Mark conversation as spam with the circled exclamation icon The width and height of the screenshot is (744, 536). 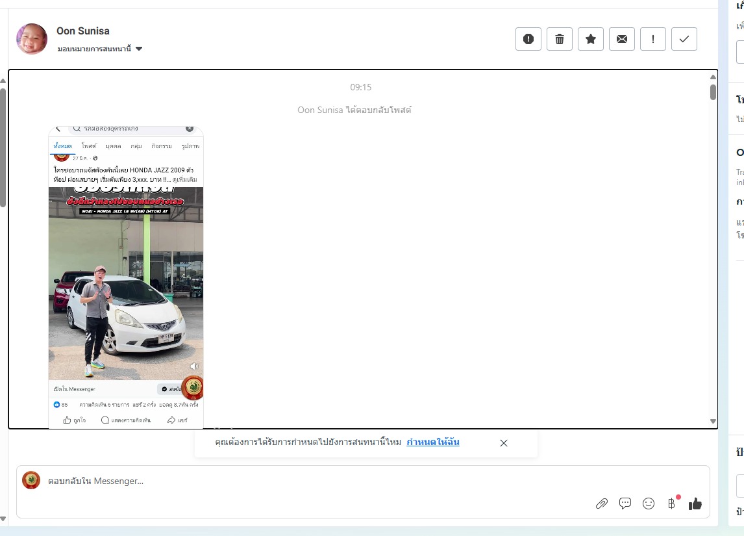528,39
